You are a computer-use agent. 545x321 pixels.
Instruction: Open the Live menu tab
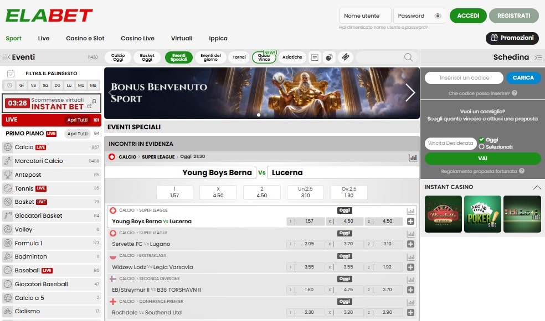43,39
